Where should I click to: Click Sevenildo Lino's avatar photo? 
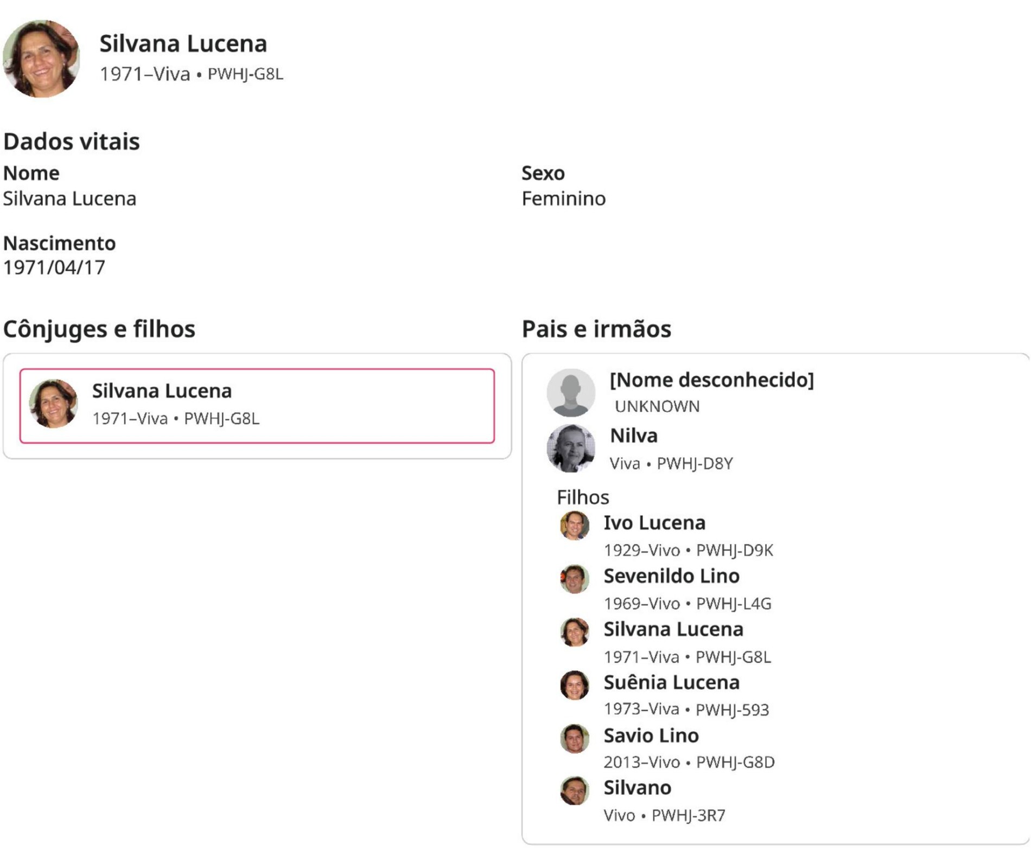[574, 579]
